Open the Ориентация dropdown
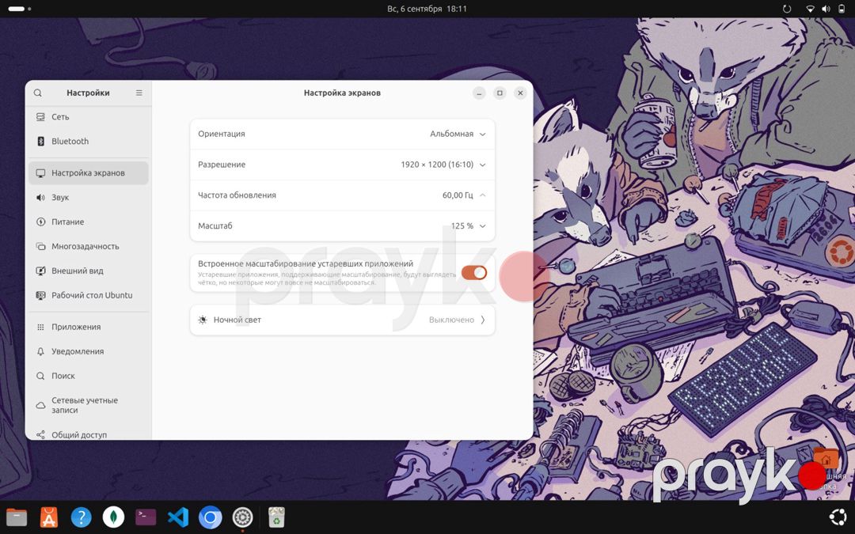 [343, 134]
